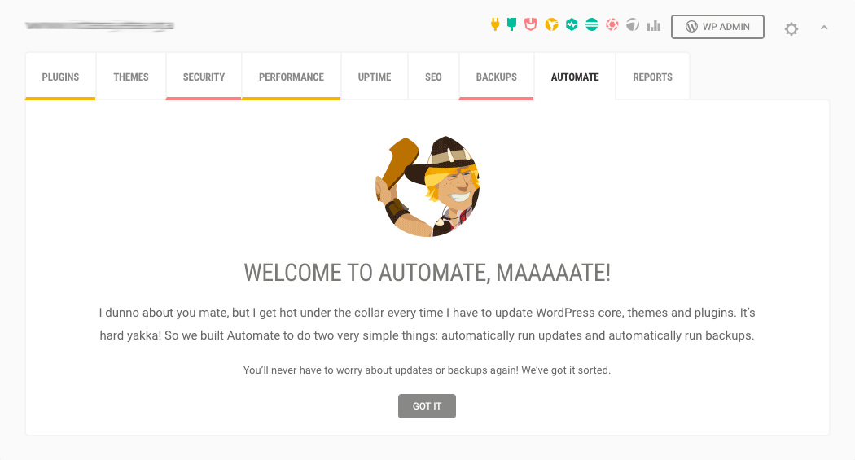Click the cowboy mascot illustration

(x=427, y=186)
